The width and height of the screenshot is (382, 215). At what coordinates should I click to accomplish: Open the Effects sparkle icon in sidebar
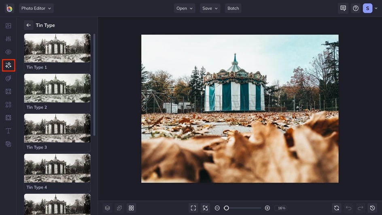pos(8,65)
